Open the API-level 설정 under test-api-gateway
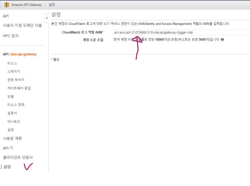Screen dimensions: 250x186 [x=10, y=130]
